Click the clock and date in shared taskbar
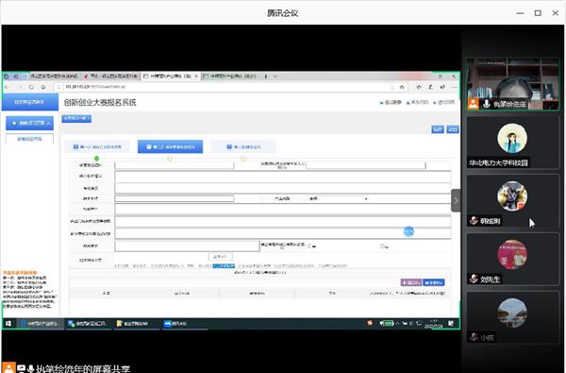The image size is (566, 373). (434, 324)
